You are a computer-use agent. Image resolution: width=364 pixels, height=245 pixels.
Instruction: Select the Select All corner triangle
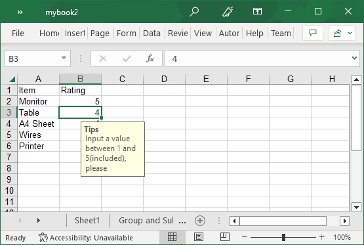pos(12,79)
